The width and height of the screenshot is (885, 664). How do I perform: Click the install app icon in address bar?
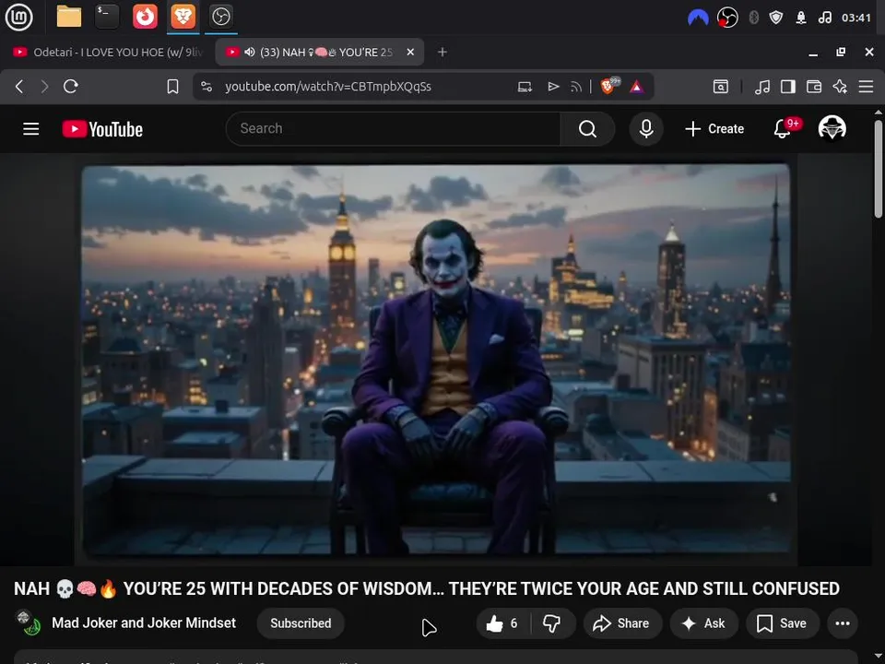525,87
